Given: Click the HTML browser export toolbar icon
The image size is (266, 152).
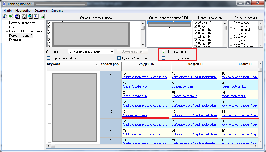Looking at the screenshot, I should pyautogui.click(x=5, y=16).
